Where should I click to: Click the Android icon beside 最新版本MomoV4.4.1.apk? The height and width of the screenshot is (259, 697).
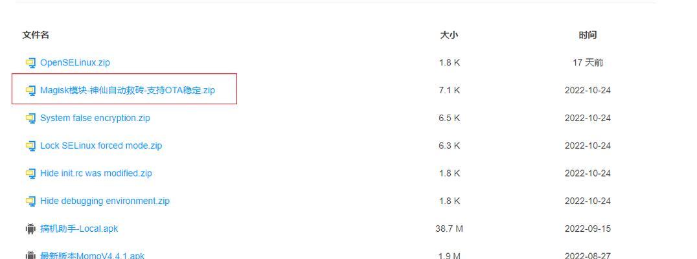[30, 256]
